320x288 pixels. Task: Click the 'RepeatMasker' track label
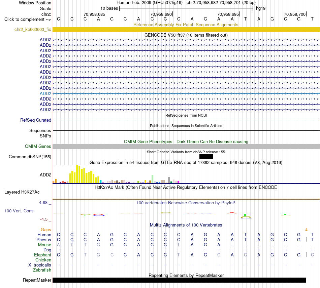[x=37, y=280]
